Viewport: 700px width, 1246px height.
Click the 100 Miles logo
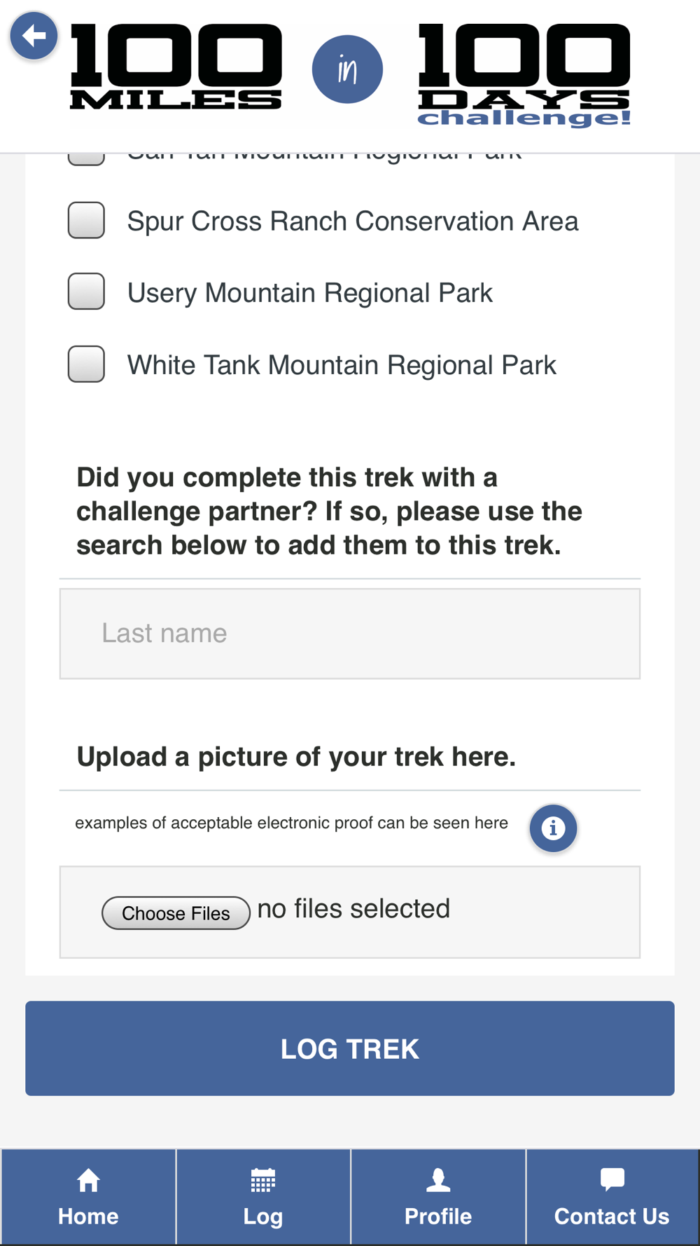176,67
